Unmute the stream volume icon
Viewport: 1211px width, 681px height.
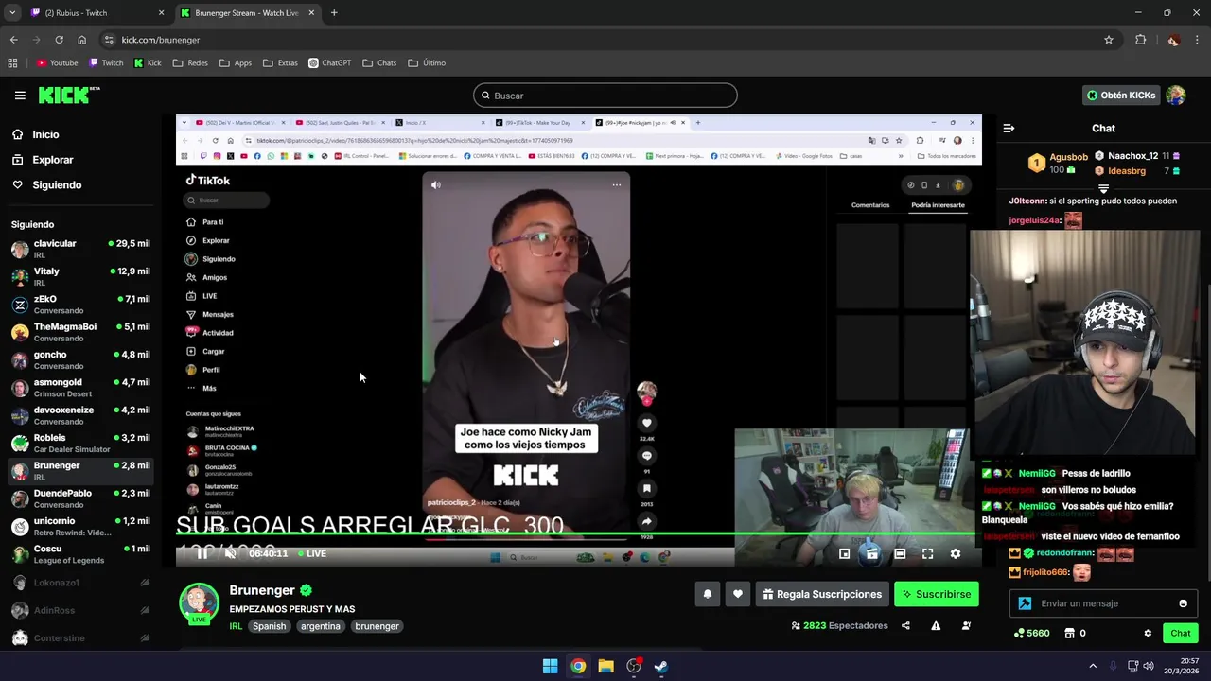pyautogui.click(x=230, y=553)
